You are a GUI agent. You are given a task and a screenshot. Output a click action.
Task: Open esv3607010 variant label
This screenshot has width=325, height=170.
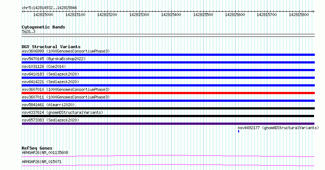[x=66, y=89]
